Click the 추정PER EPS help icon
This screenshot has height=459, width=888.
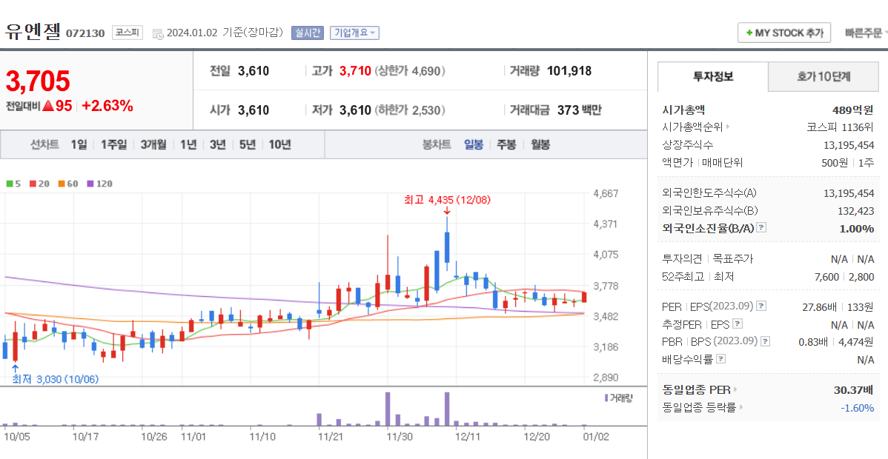coord(738,324)
